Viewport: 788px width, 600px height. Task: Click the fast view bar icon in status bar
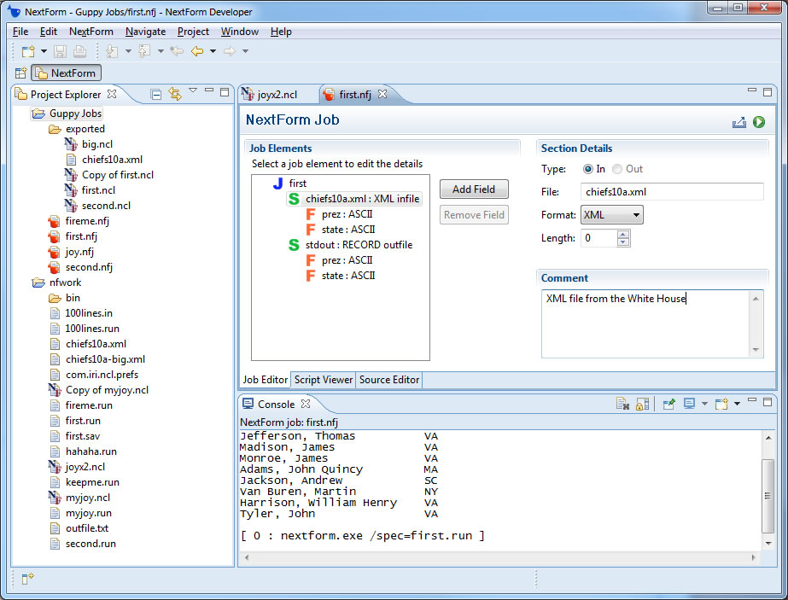pos(27,579)
